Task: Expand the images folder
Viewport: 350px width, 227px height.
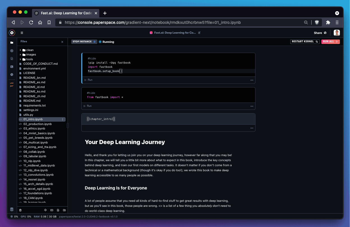Action: [x=20, y=55]
